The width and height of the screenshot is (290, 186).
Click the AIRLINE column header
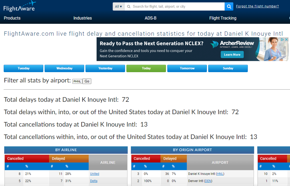pos(108,163)
